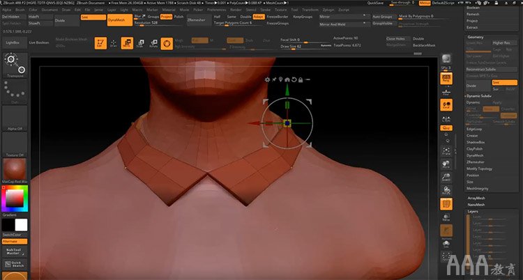The image size is (523, 280).
Task: Expand the ClayPolish section
Action: 475,149
